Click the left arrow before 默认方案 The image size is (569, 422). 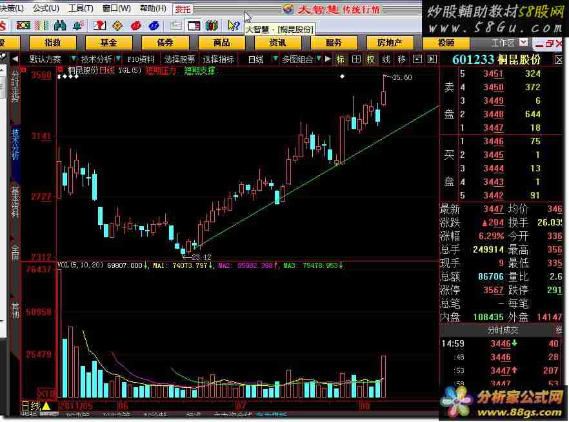click(15, 59)
